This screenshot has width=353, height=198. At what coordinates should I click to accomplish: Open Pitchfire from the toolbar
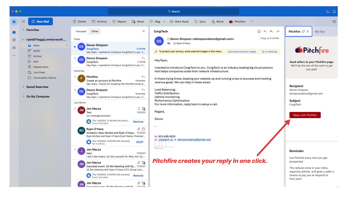(x=237, y=22)
